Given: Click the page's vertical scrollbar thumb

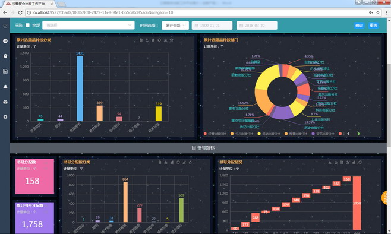Looking at the screenshot, I should pyautogui.click(x=389, y=105).
